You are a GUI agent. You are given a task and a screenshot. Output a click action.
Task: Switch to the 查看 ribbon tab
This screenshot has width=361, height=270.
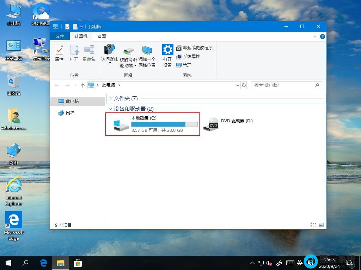(x=102, y=36)
